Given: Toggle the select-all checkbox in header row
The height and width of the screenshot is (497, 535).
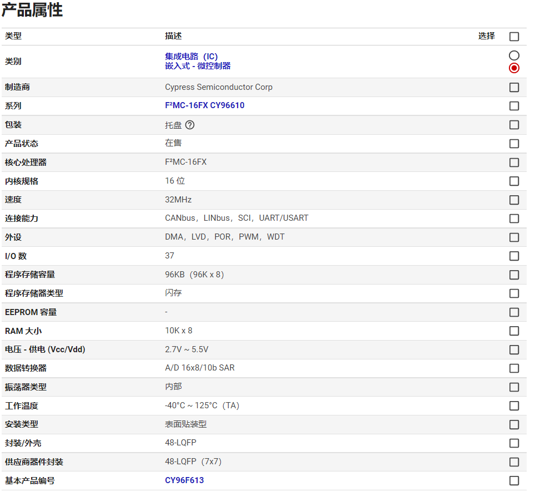Looking at the screenshot, I should coord(514,37).
